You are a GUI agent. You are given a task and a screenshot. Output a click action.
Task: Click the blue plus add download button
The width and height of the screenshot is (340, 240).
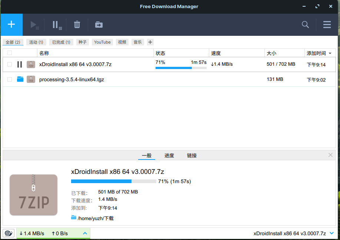11,24
